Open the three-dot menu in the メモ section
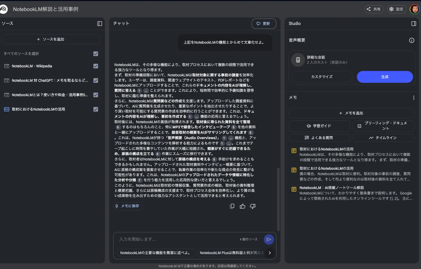Viewport: 421px width, 269px height. pos(414,98)
